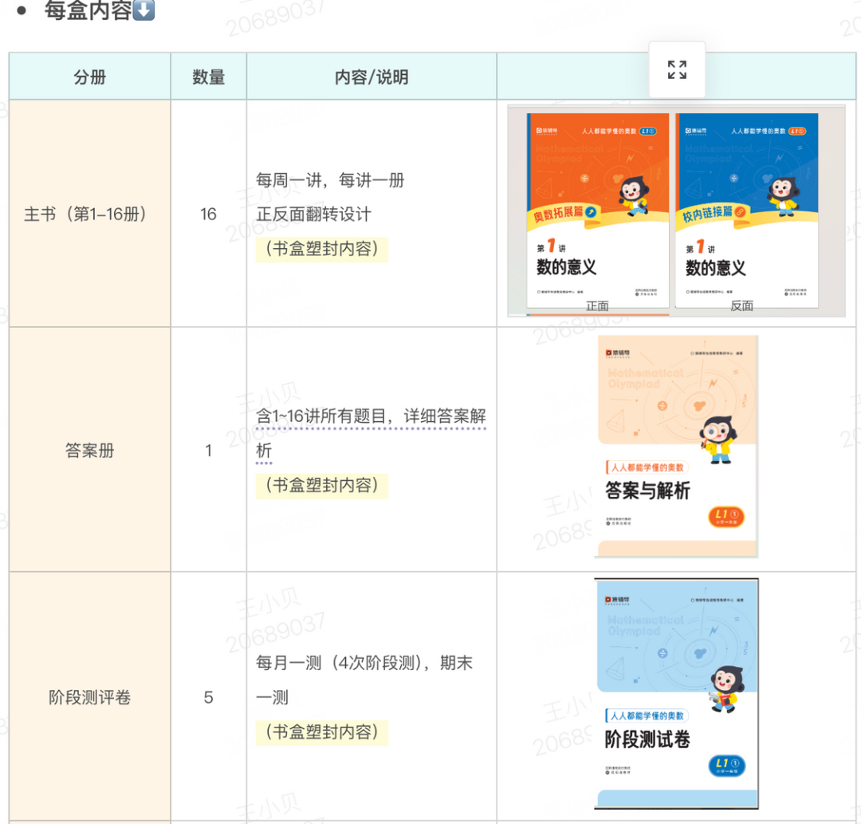The height and width of the screenshot is (824, 861).
Task: Click the down arrow emoji beside 每盒内容
Action: (143, 11)
